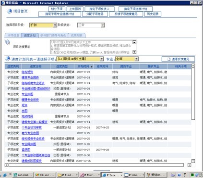203x178 pixels.
Task: Open the Client taskbar item
Action: click(x=45, y=175)
